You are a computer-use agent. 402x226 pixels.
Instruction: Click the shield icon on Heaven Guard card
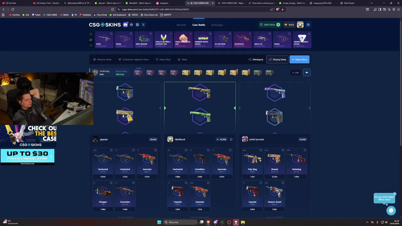pyautogui.click(x=283, y=183)
